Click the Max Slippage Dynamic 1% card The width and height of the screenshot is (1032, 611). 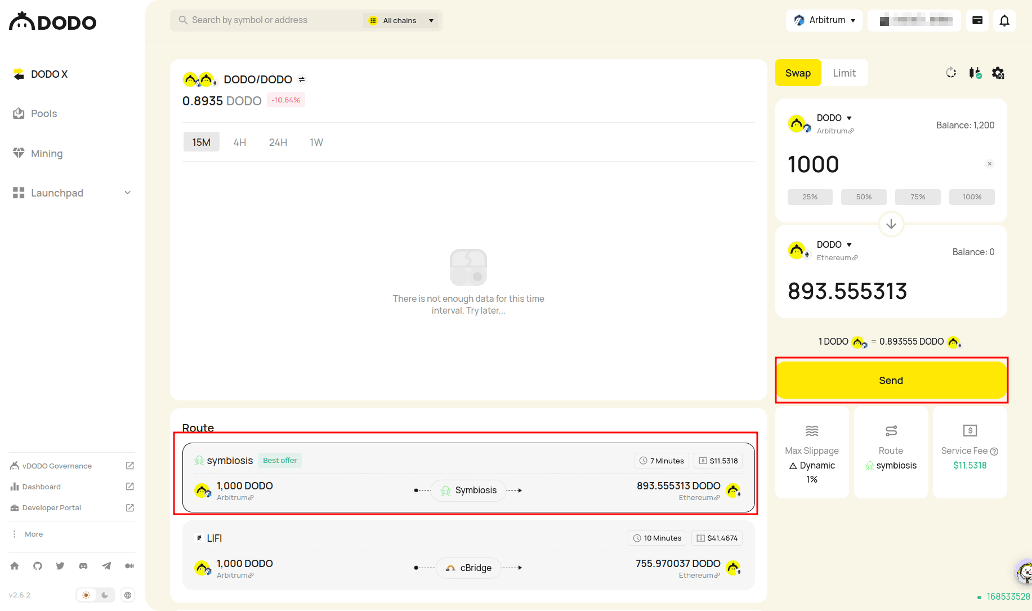point(812,453)
